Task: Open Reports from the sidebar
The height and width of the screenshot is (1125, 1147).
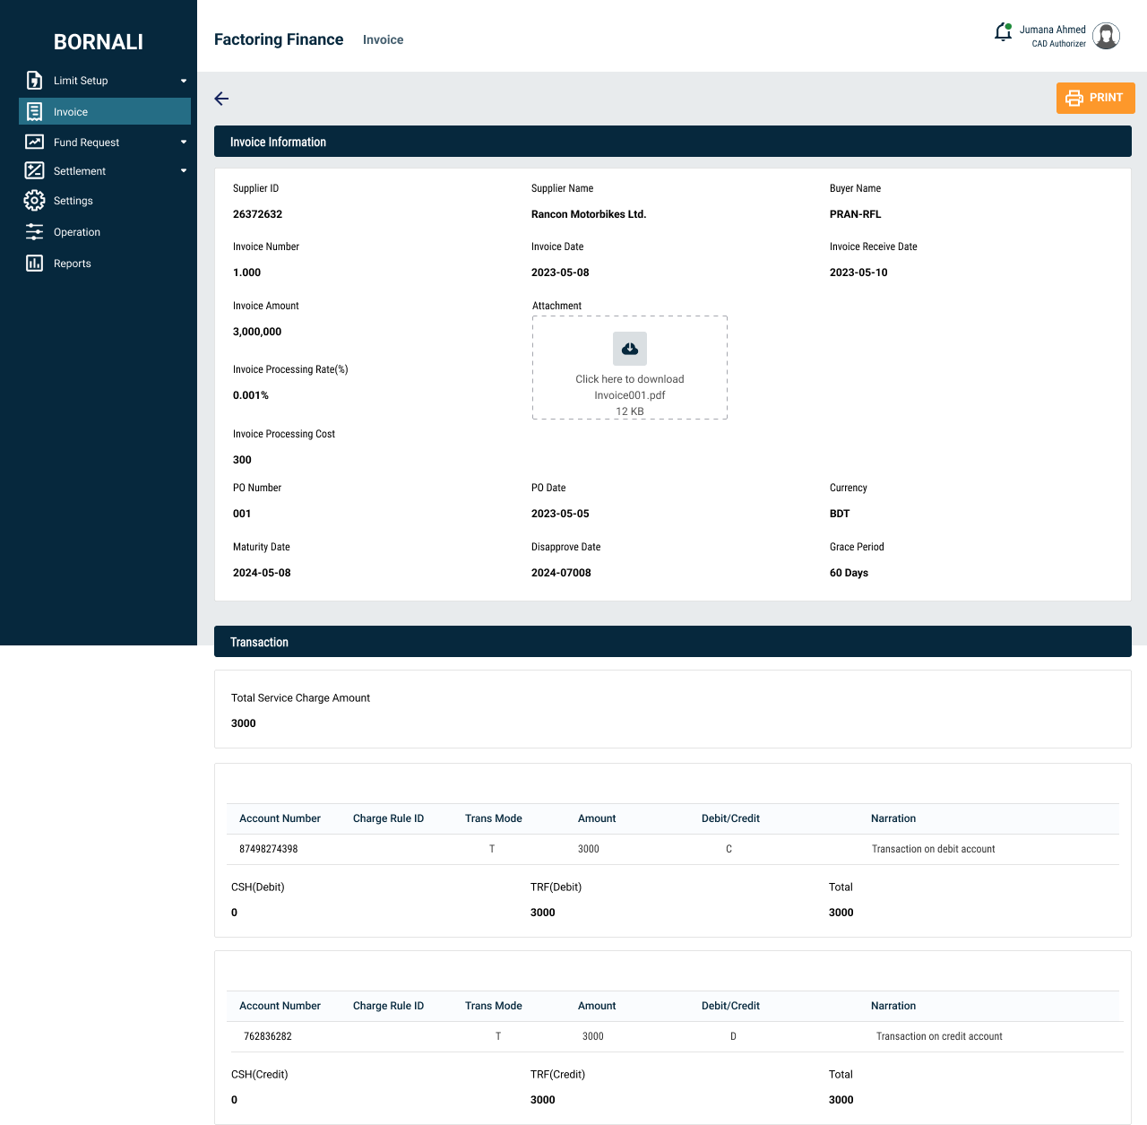Action: tap(105, 264)
